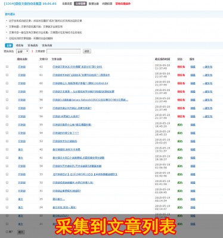This screenshot has height=238, width=223.
Task: Edit article ID 32
Action: click(193, 183)
